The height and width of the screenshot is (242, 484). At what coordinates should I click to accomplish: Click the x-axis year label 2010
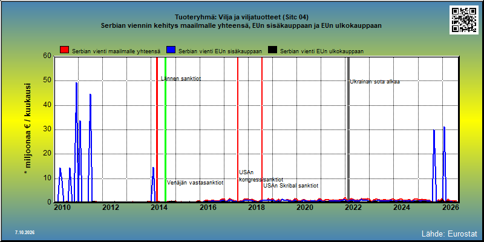pyautogui.click(x=62, y=208)
